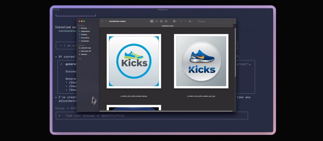The width and height of the screenshot is (323, 141).
Task: Go forward with the Finder forward arrow
Action: pyautogui.click(x=107, y=21)
